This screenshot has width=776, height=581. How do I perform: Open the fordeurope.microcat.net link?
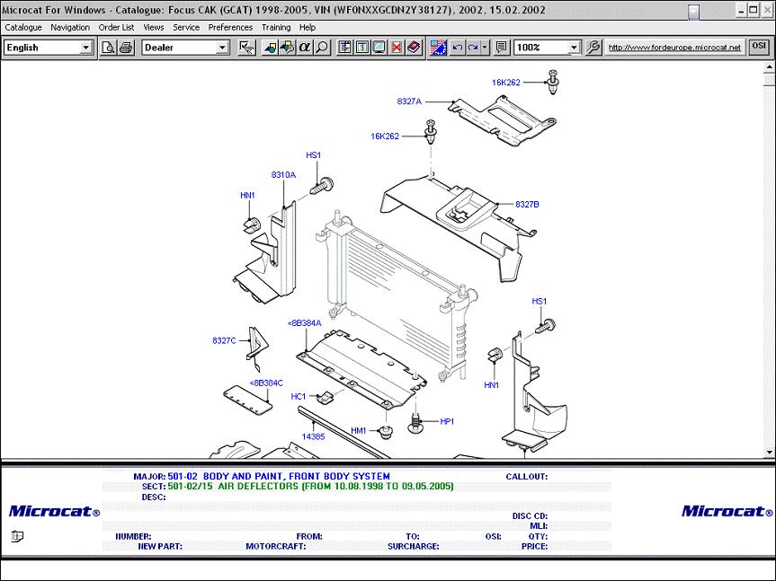coord(674,47)
